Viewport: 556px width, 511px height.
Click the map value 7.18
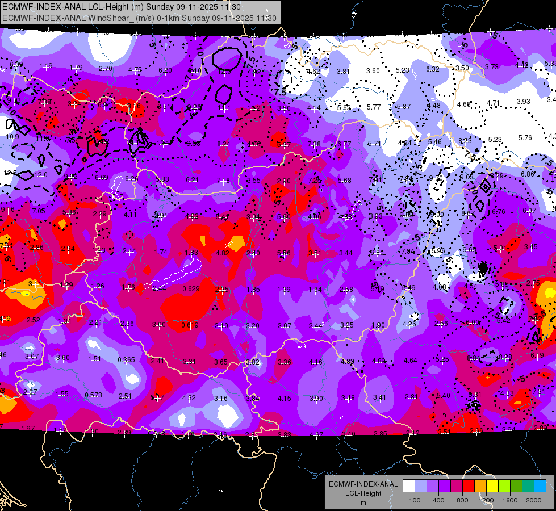(x=223, y=181)
